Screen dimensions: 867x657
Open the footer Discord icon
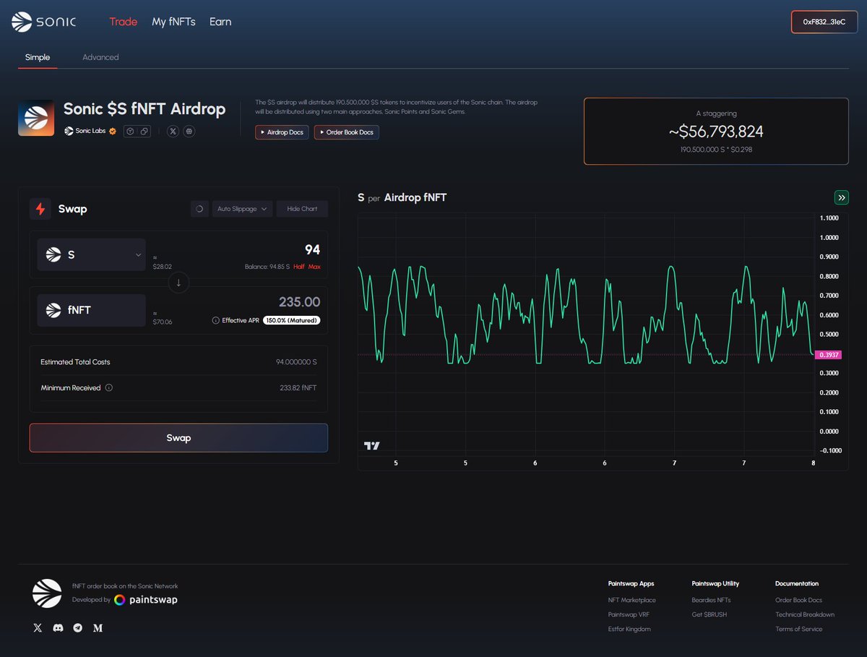click(58, 628)
